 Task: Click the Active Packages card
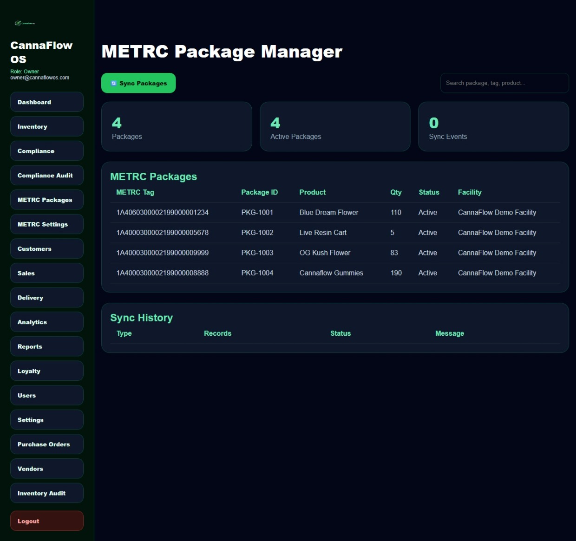click(335, 127)
